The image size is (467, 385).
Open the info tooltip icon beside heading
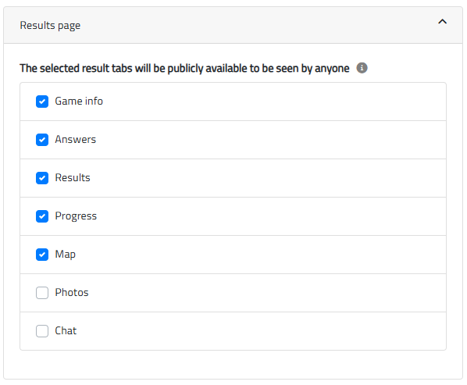[x=362, y=68]
